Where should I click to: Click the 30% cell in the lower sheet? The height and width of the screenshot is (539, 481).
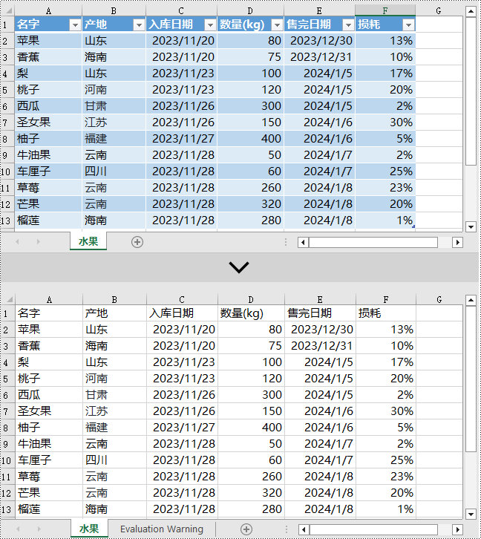point(386,411)
